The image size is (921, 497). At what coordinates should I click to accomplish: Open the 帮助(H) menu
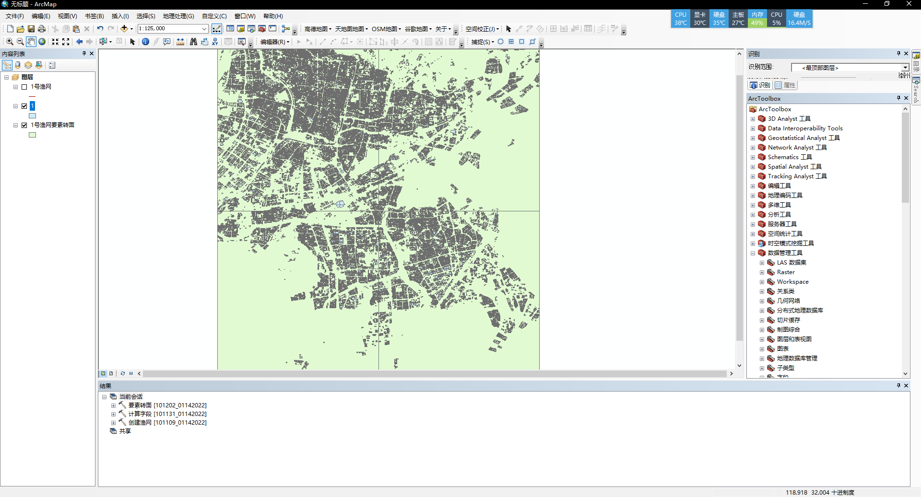tap(273, 16)
